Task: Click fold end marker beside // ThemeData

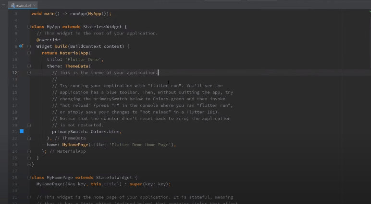Action: [29, 138]
